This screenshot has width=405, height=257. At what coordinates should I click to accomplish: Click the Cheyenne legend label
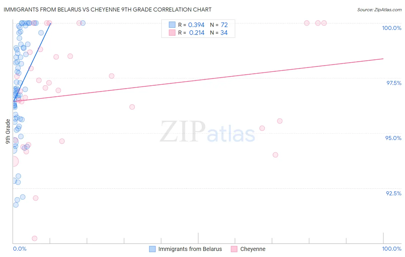click(253, 249)
